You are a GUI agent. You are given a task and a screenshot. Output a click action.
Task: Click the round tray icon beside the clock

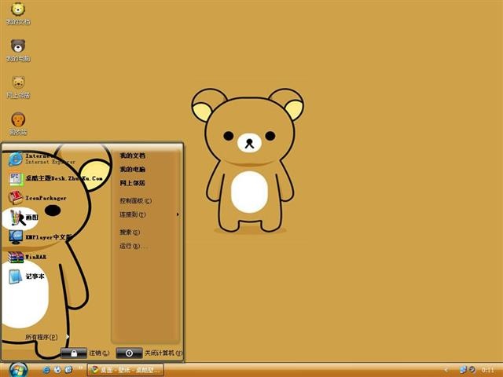(472, 370)
